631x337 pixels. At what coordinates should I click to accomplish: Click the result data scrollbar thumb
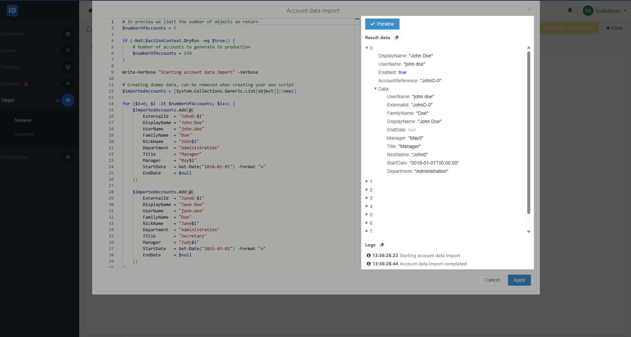(529, 133)
